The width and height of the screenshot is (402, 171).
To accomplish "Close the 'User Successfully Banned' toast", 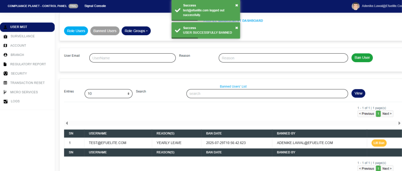I will point(236,28).
